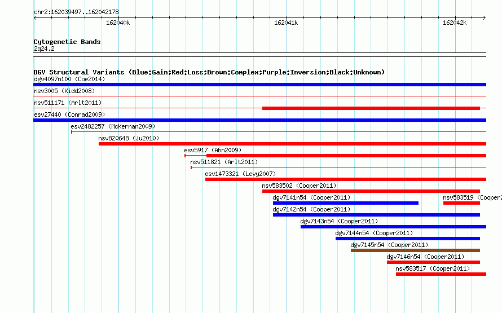This screenshot has height=313, width=502.
Task: Click the nsv511171 thick red loss bar
Action: [x=371, y=108]
